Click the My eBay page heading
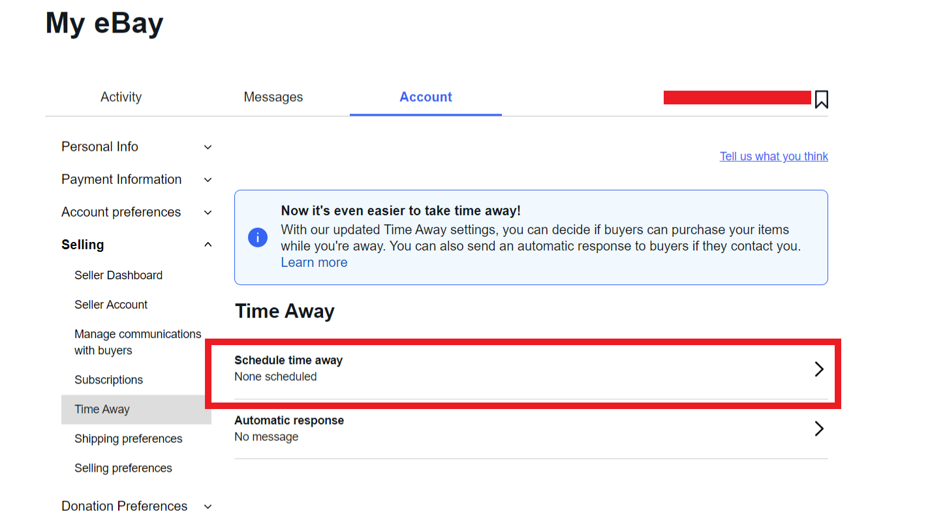This screenshot has height=518, width=945. coord(104,23)
